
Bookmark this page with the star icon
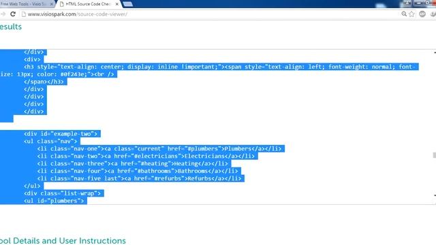click(411, 14)
